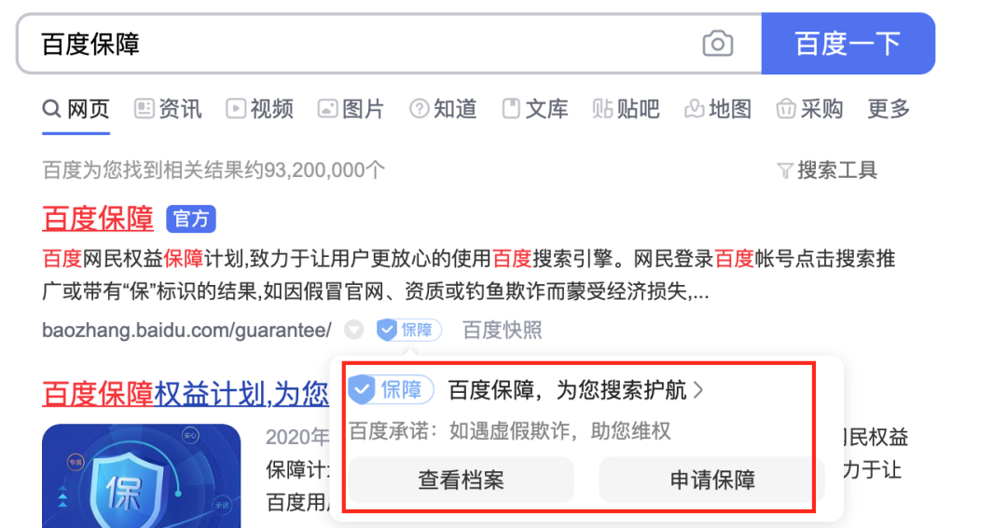1007x528 pixels.
Task: Open the 视频 tab
Action: [x=259, y=109]
